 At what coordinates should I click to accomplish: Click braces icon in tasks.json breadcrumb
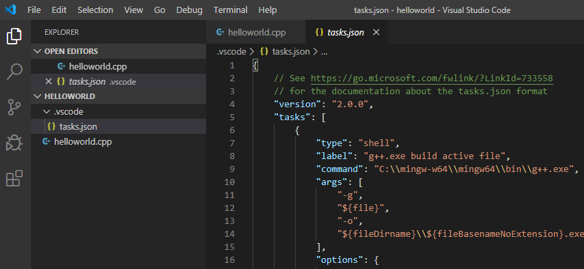click(x=264, y=52)
